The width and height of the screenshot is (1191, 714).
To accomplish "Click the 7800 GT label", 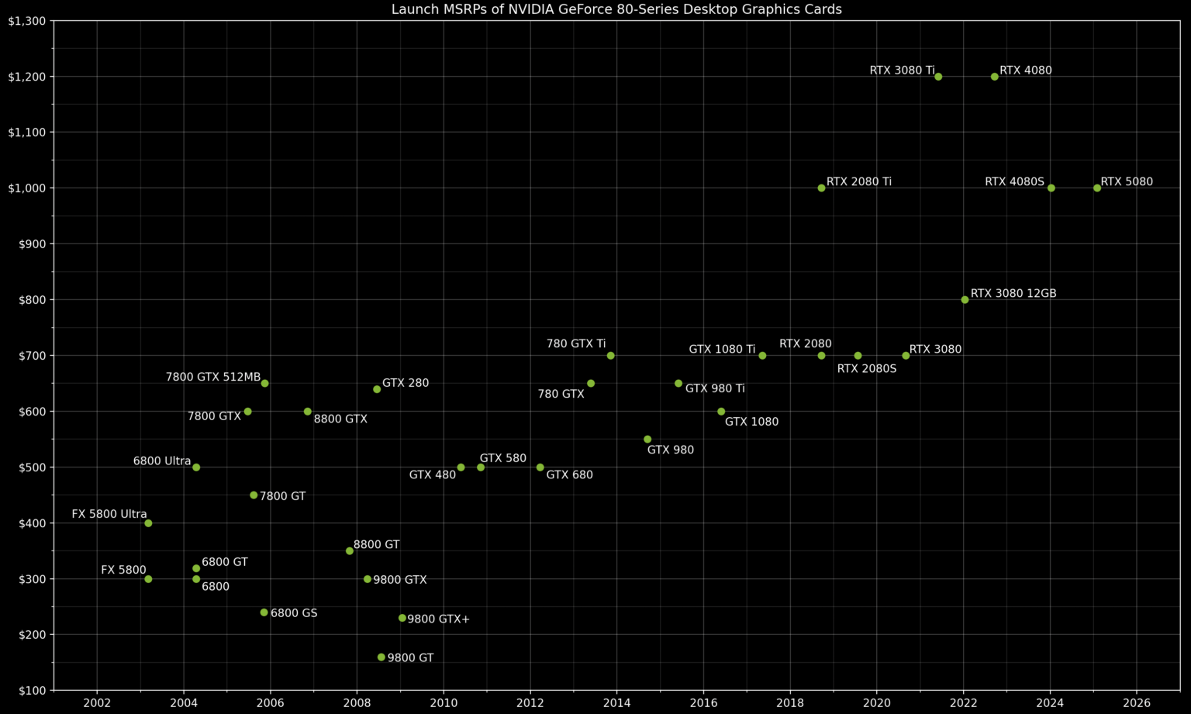I will pos(283,496).
